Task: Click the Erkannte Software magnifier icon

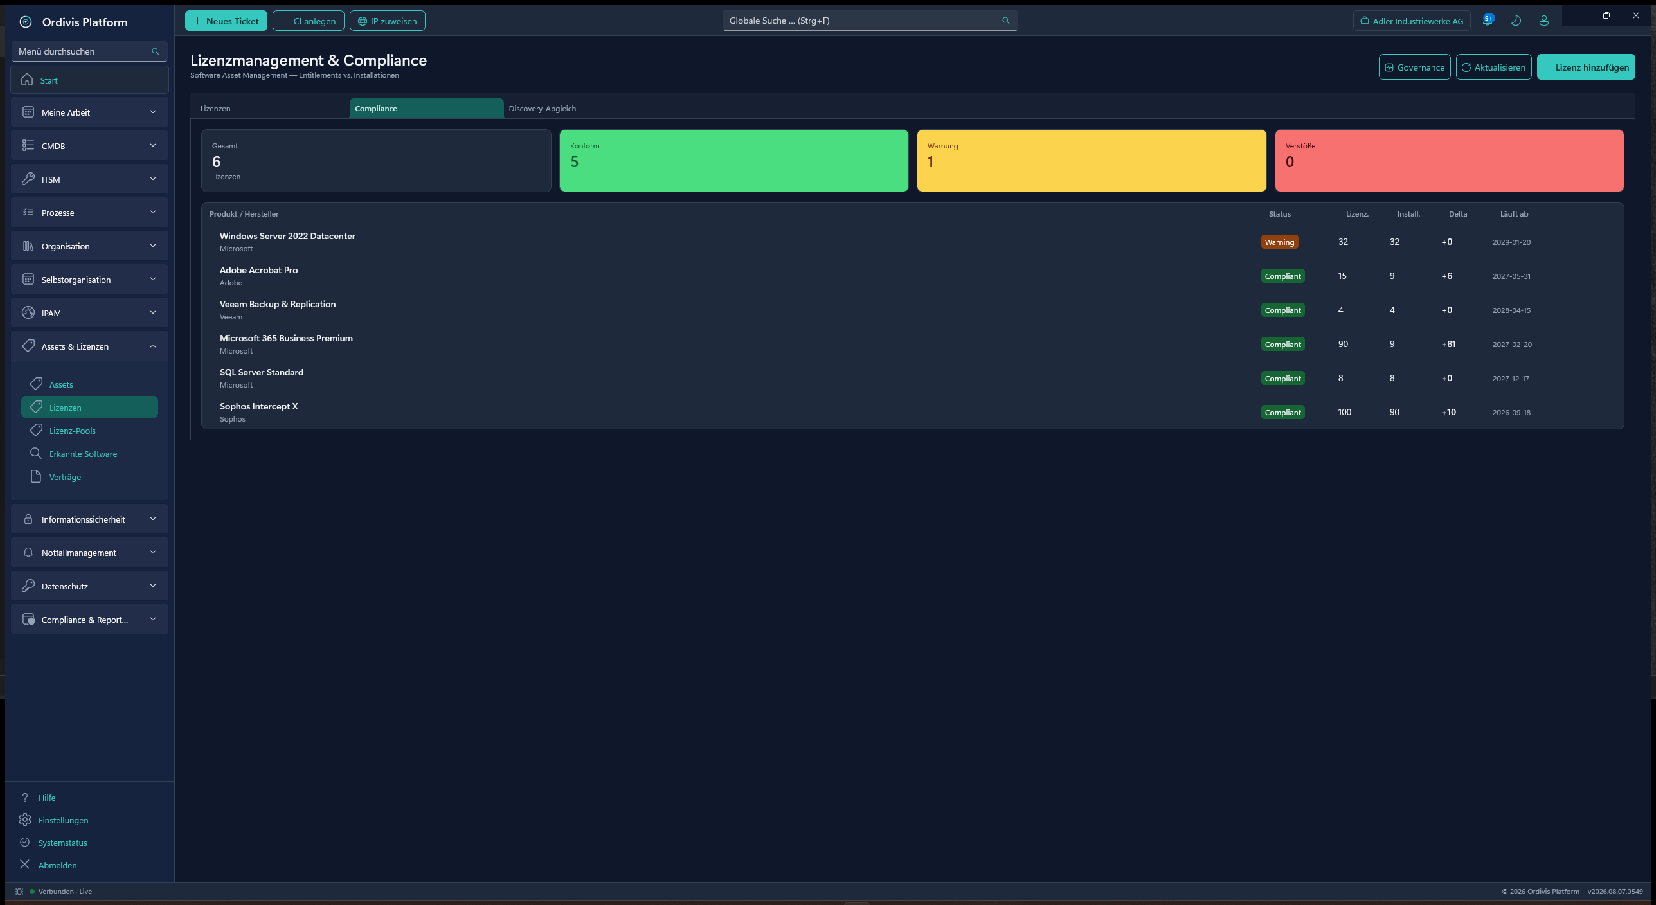Action: (36, 453)
